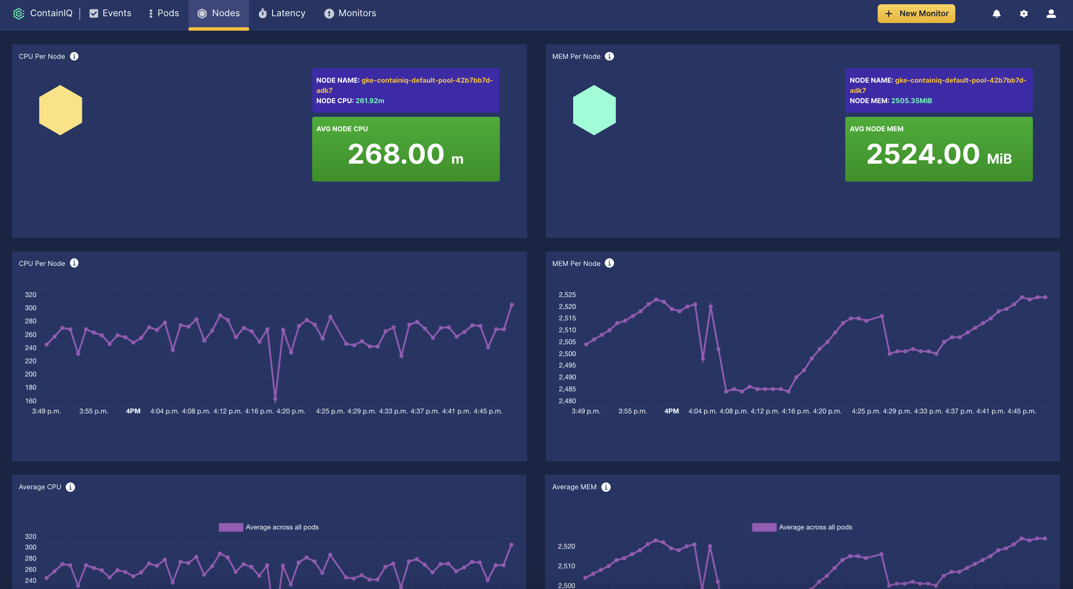The image size is (1073, 589).
Task: Select the green hexagon node in MEM panel
Action: point(595,110)
